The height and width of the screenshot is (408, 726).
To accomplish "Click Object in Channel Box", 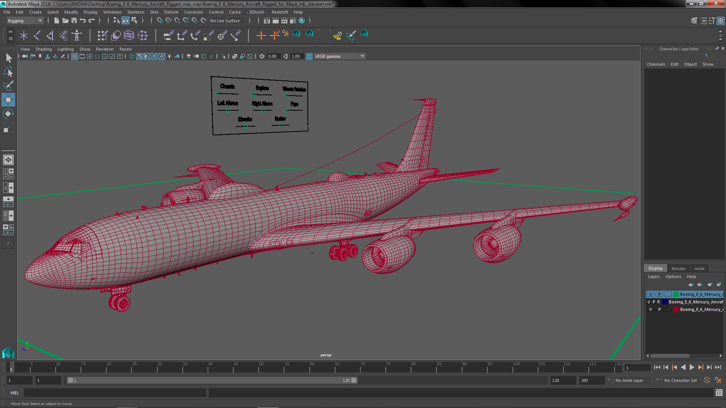I will [x=690, y=64].
